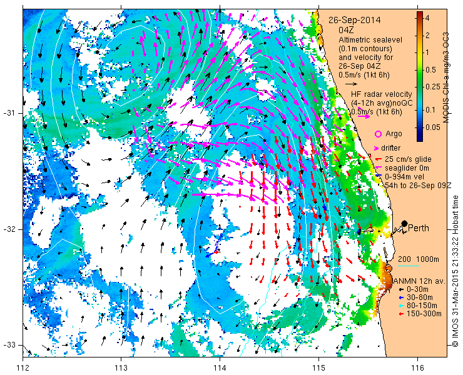This screenshot has height=375, width=463.
Task: Click the '54h to 26-Sep 09Z' legend text
Action: [419, 185]
